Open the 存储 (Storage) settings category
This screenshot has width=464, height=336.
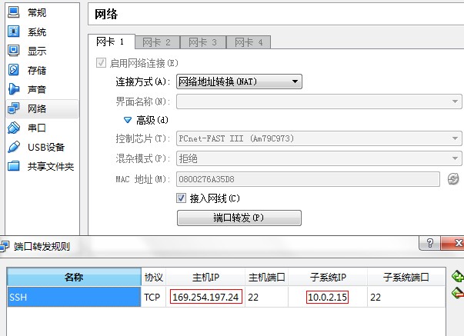36,70
